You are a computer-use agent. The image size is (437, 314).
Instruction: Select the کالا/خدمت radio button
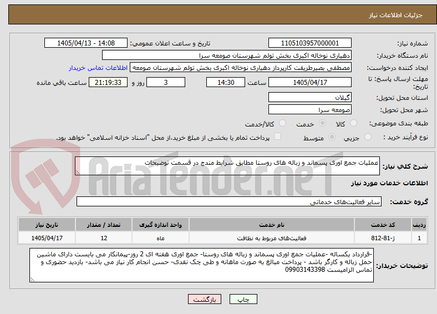282,123
